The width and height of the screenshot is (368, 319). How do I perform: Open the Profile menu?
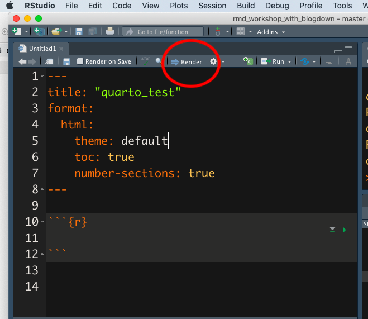(x=310, y=6)
